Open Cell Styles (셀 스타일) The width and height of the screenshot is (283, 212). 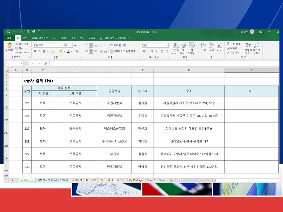[192, 49]
